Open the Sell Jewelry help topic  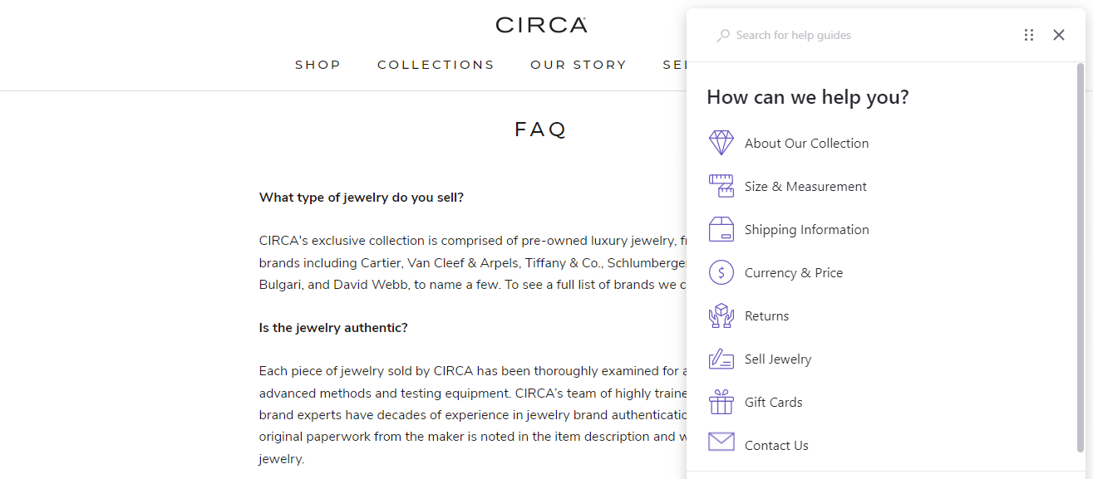777,359
